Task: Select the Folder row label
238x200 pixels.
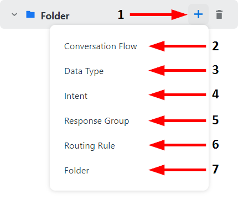Action: 55,16
